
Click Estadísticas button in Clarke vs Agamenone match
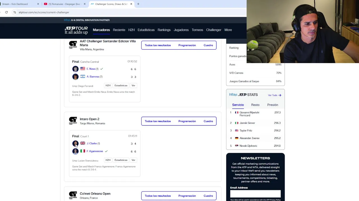point(121,160)
